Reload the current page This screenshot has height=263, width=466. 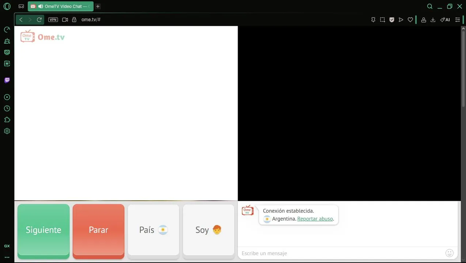[39, 20]
